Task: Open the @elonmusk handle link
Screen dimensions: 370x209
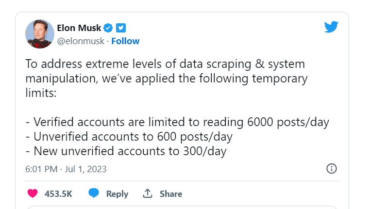Action: click(x=81, y=41)
